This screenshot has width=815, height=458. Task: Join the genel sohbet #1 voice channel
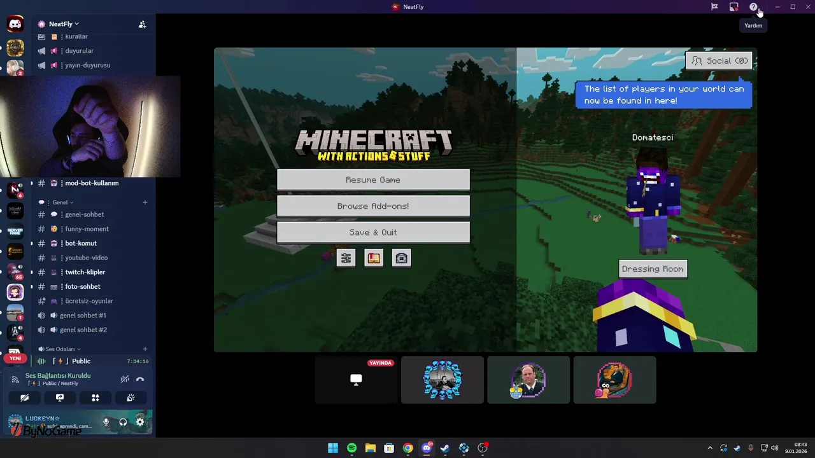tap(92, 316)
